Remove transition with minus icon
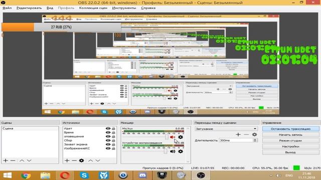 click(246, 134)
